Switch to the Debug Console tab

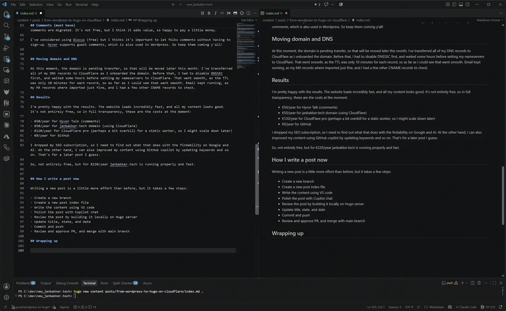click(x=67, y=283)
